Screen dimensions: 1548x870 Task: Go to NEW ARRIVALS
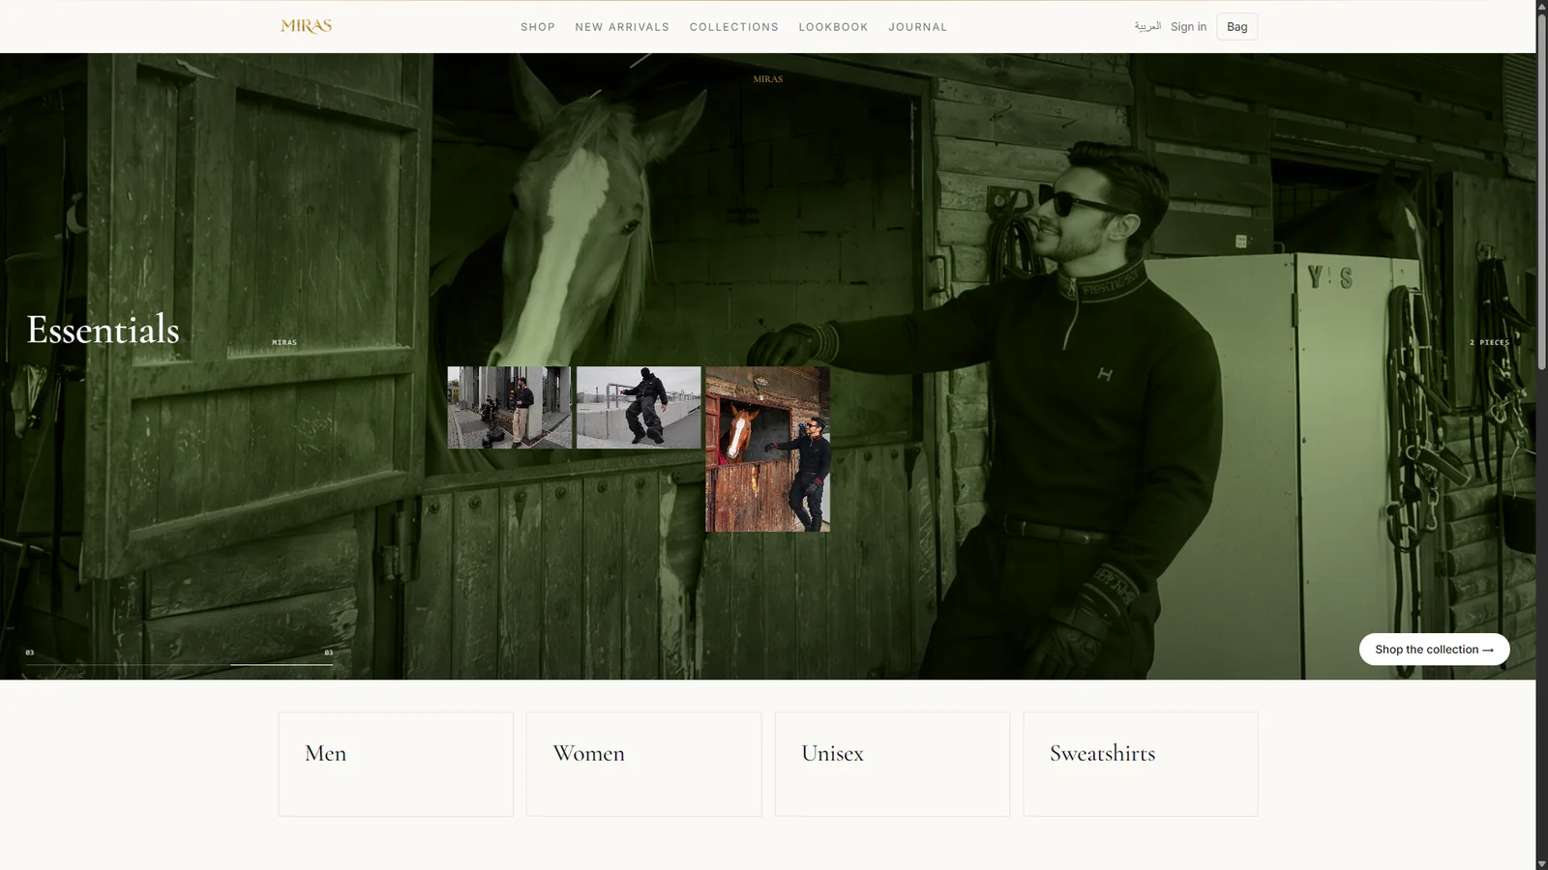pos(622,27)
